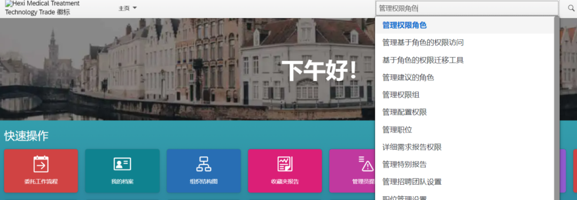577x200 pixels.
Task: Choose 基于角色的权限迁移工具 from suggestions
Action: 464,60
